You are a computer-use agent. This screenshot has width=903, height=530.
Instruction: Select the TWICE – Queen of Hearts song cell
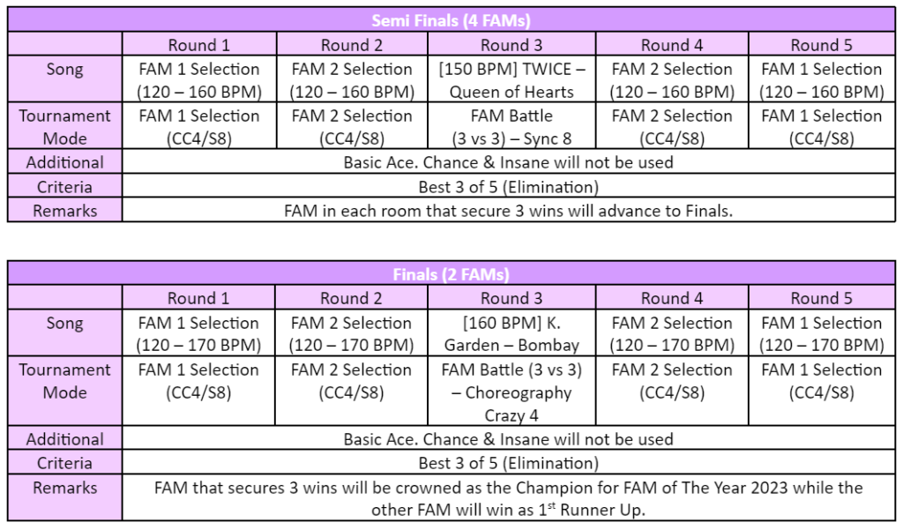coord(511,80)
